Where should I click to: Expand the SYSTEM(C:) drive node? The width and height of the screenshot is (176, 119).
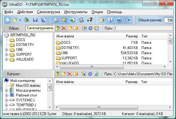(6, 100)
